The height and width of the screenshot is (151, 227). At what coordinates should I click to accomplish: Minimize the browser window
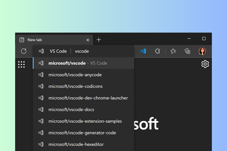[189, 39]
